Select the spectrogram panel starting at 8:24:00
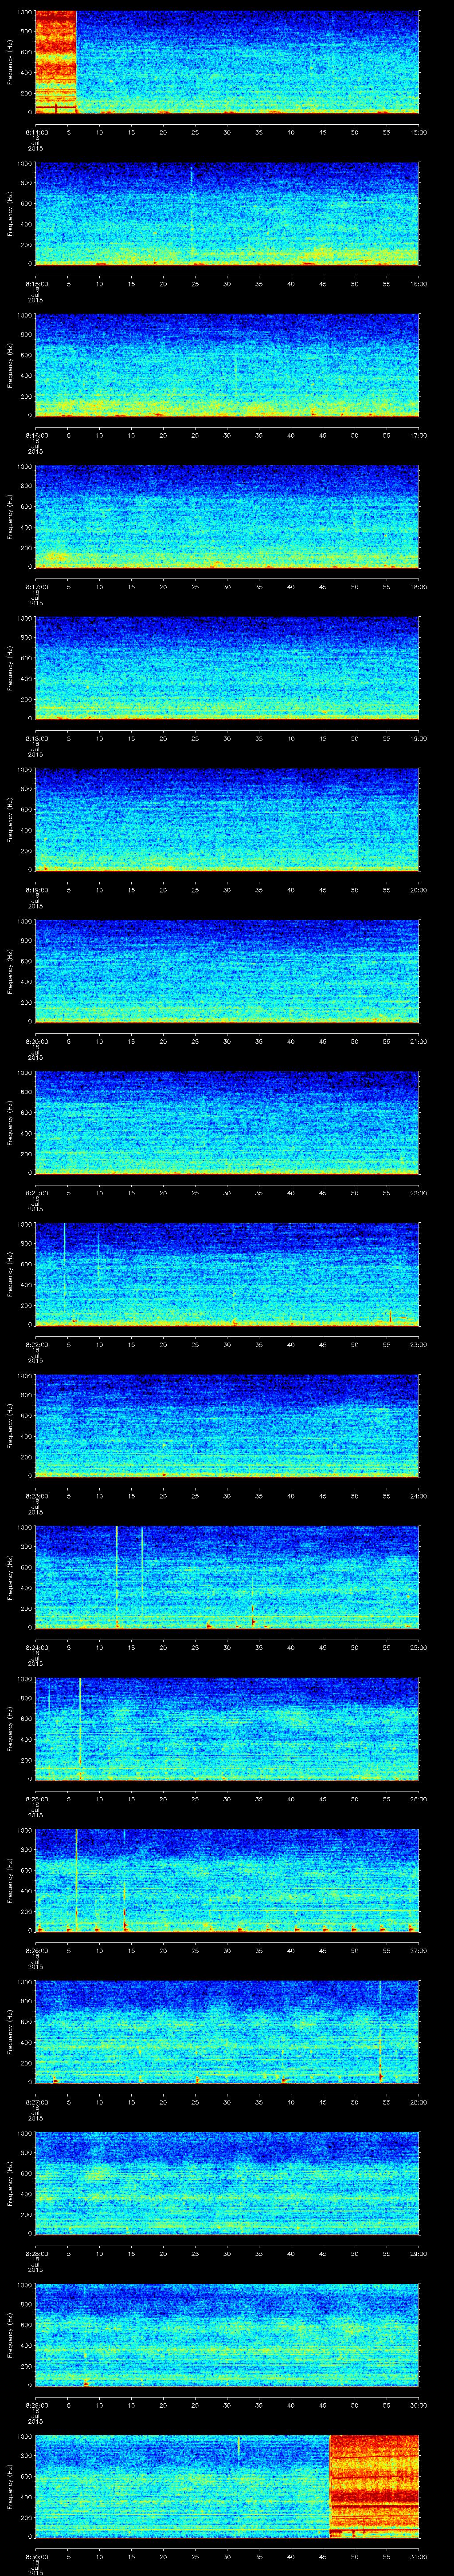 tap(227, 1578)
